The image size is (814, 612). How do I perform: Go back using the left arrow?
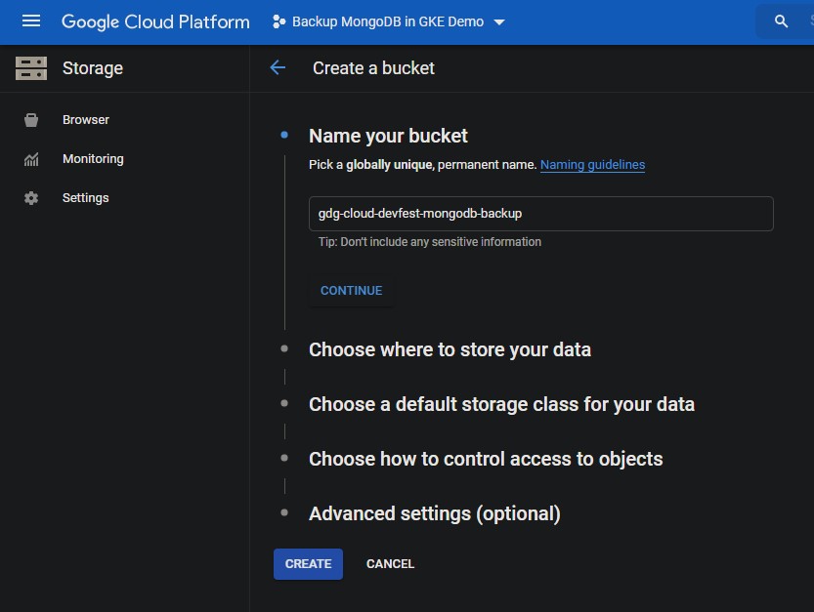click(278, 68)
